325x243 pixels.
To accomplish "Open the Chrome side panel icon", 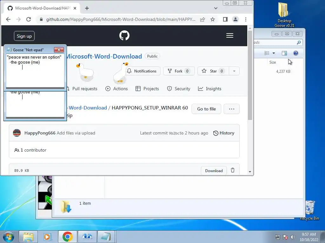I will pos(225,19).
